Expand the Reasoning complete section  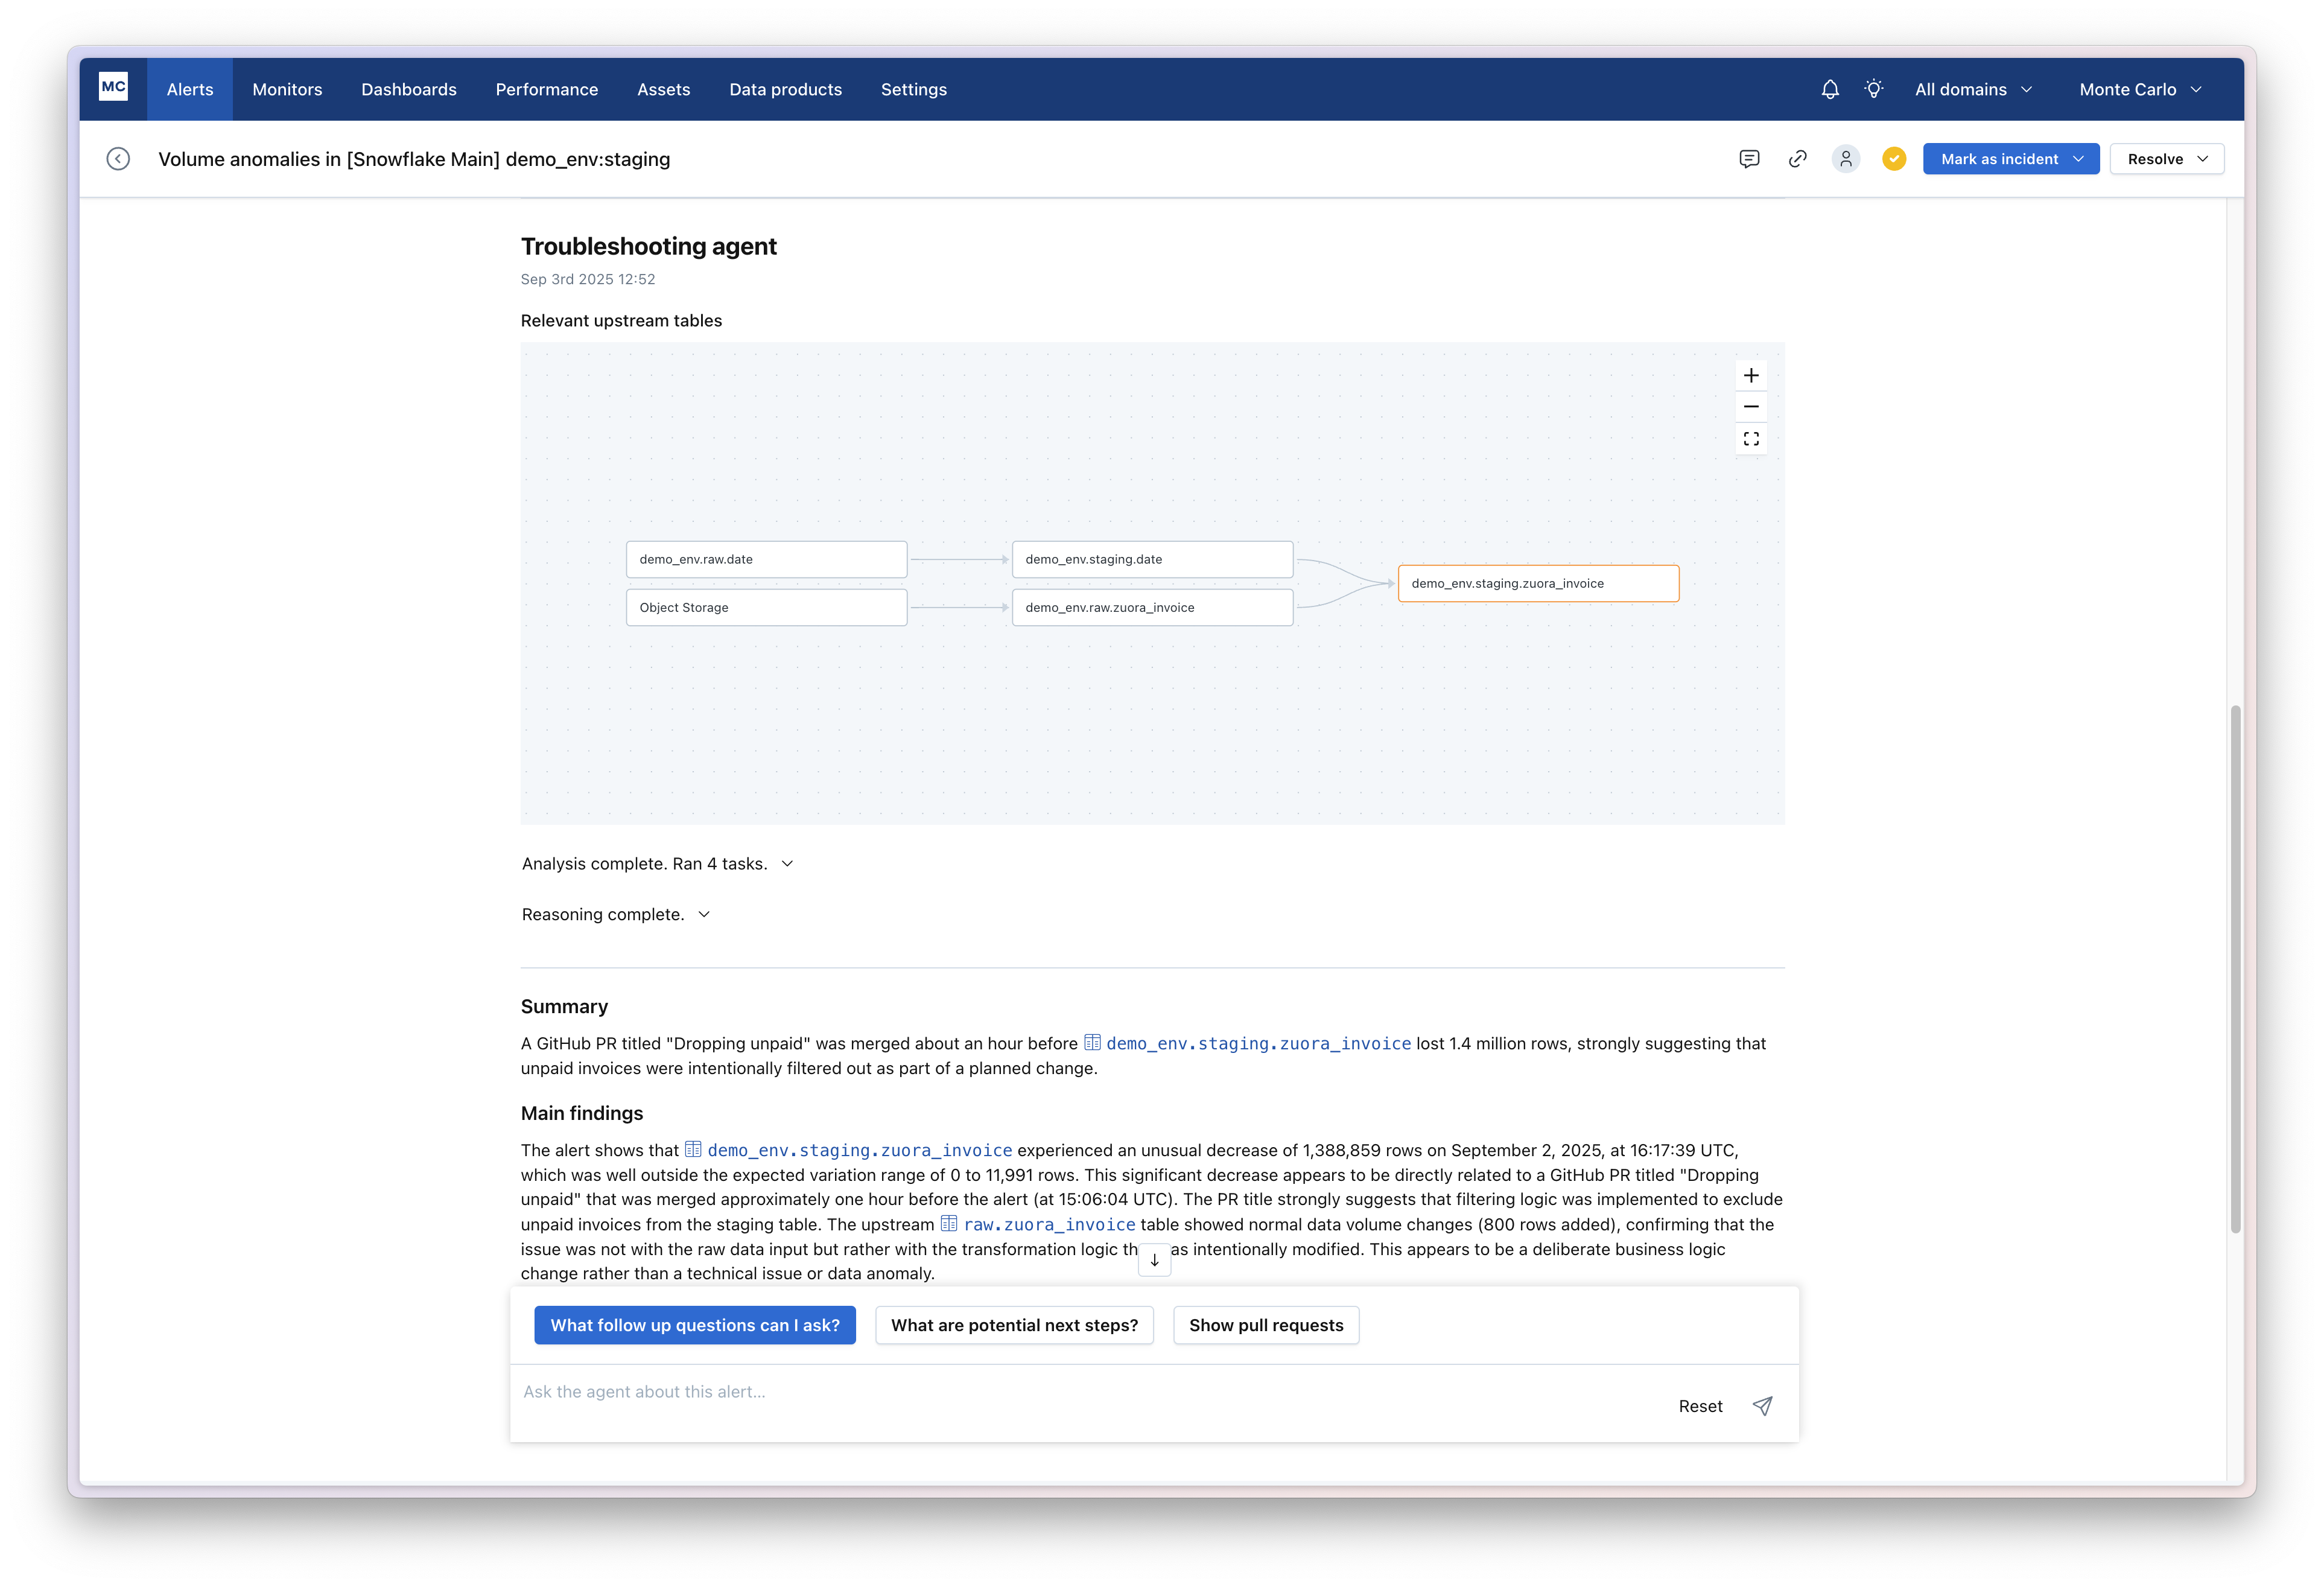tap(615, 914)
